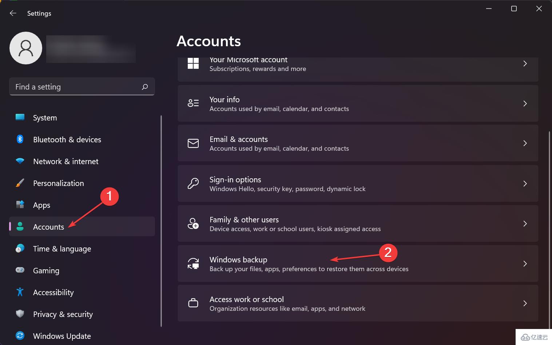Screen dimensions: 552x345
Task: Click the Apps icon in sidebar
Action: 20,205
